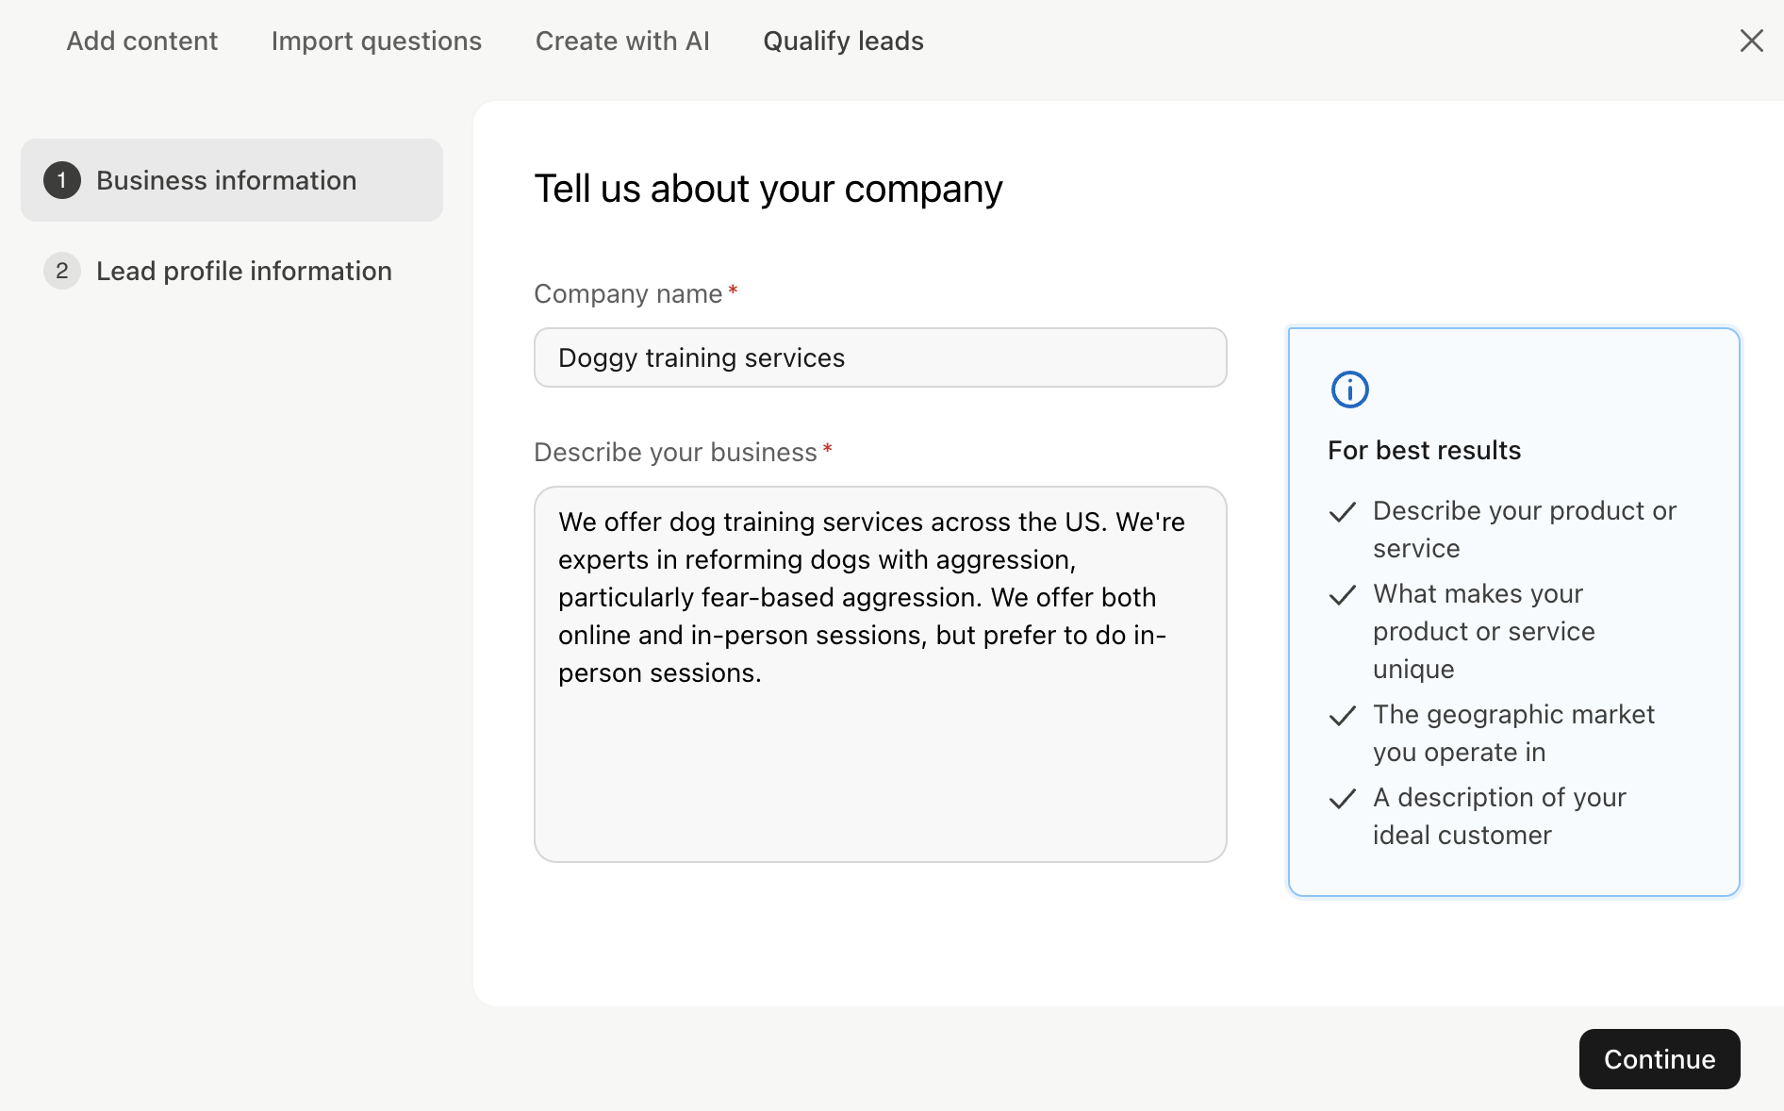This screenshot has height=1111, width=1784.
Task: Click checkmark beside 'The geographic market' tip
Action: pos(1343,716)
